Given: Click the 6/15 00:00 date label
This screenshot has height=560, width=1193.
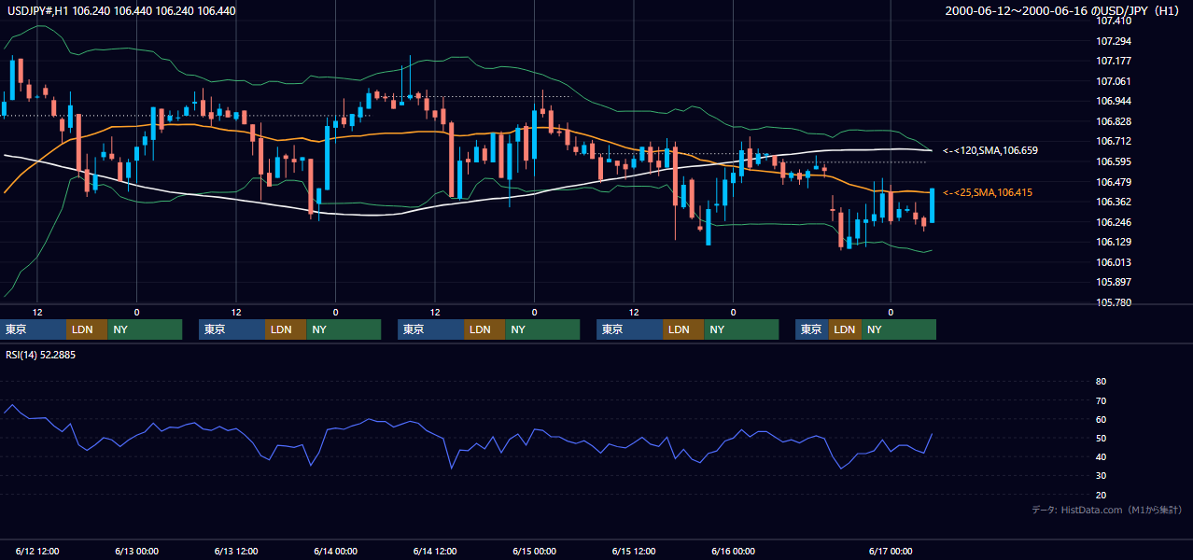Looking at the screenshot, I should click(x=534, y=551).
